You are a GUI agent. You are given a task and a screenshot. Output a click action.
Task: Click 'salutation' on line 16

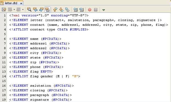41,86
